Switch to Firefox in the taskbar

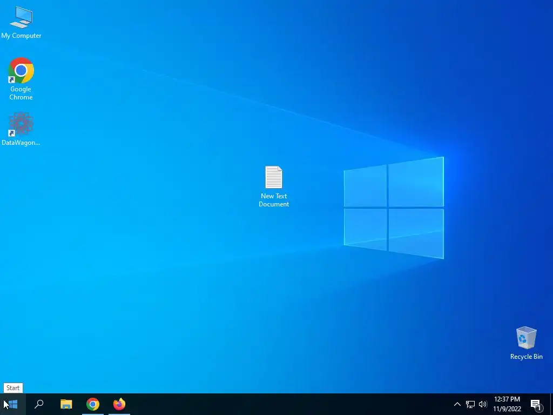(x=119, y=404)
